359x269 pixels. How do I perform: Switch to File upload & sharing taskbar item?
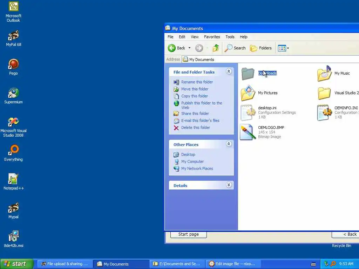point(65,264)
